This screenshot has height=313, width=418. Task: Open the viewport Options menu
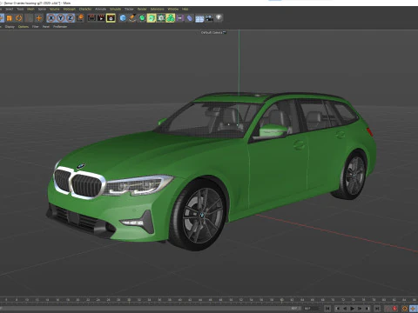[24, 27]
